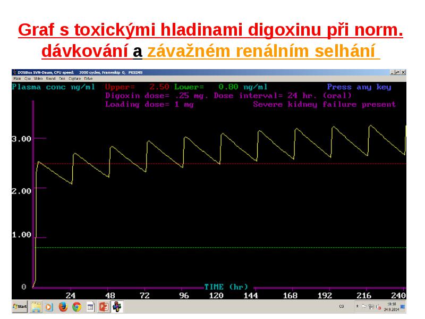Open the Cpu menu
425x319 pixels.
[x=28, y=79]
